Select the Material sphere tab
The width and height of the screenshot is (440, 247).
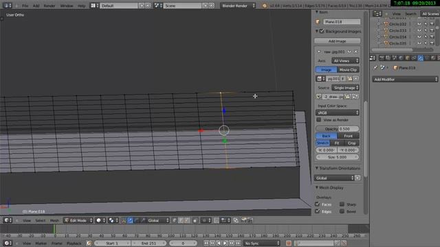pyautogui.click(x=433, y=58)
